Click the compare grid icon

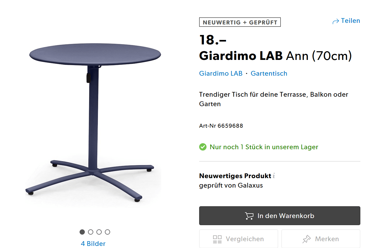coord(217,239)
